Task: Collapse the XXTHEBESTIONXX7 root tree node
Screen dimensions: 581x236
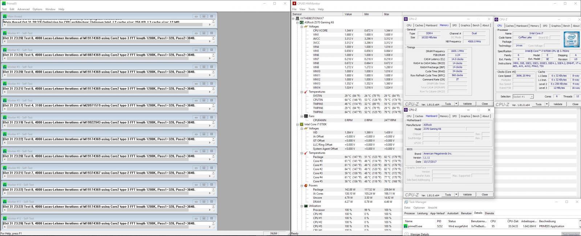Action: coord(293,18)
